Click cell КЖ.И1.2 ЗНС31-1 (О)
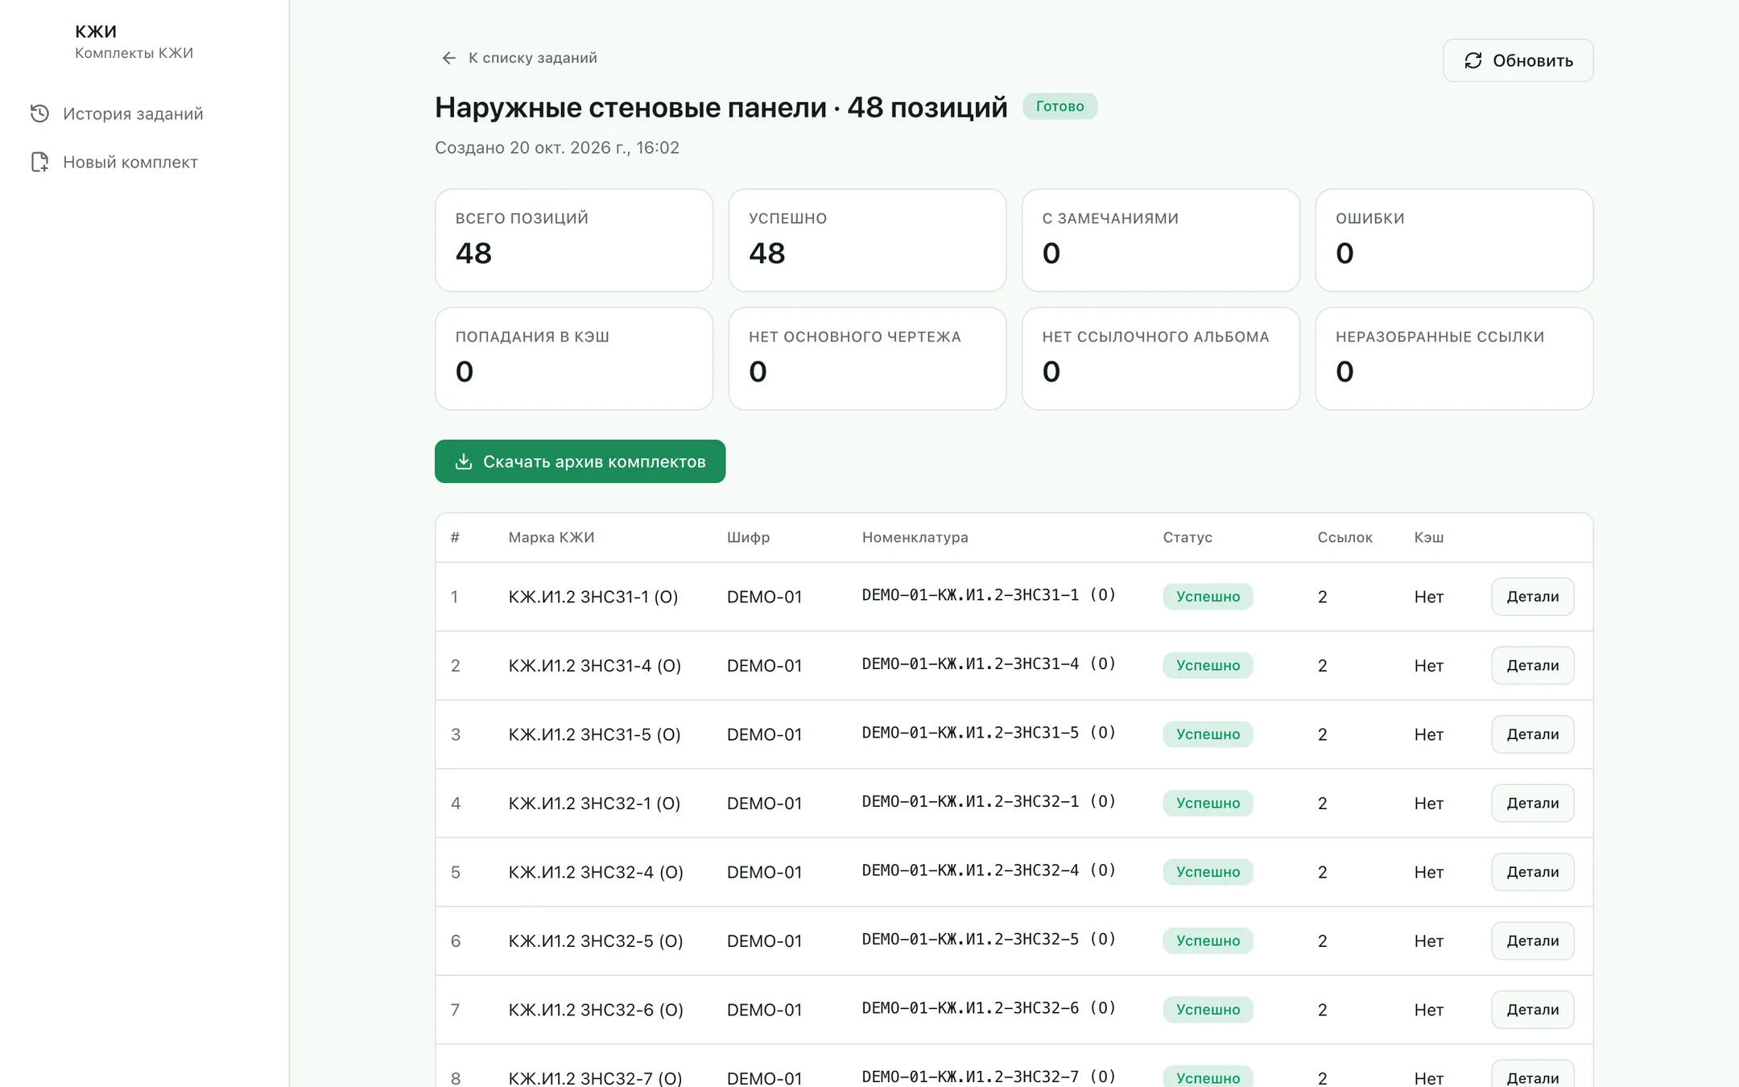This screenshot has height=1087, width=1739. click(x=593, y=597)
